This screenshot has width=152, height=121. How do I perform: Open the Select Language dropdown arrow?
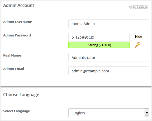(x=147, y=113)
